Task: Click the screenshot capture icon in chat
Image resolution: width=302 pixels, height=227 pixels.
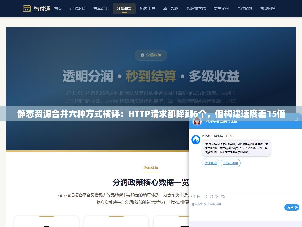Action: [205, 196]
